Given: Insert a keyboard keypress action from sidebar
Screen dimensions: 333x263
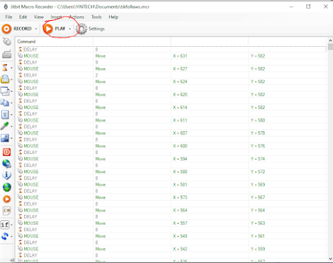Looking at the screenshot, I should point(7,54).
